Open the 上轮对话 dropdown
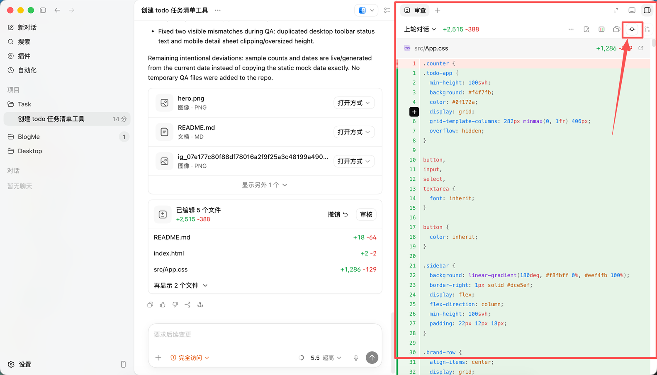657x375 pixels. pyautogui.click(x=420, y=29)
